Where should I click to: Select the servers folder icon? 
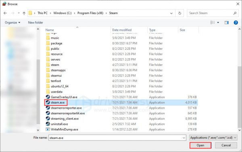pyautogui.click(x=48, y=59)
